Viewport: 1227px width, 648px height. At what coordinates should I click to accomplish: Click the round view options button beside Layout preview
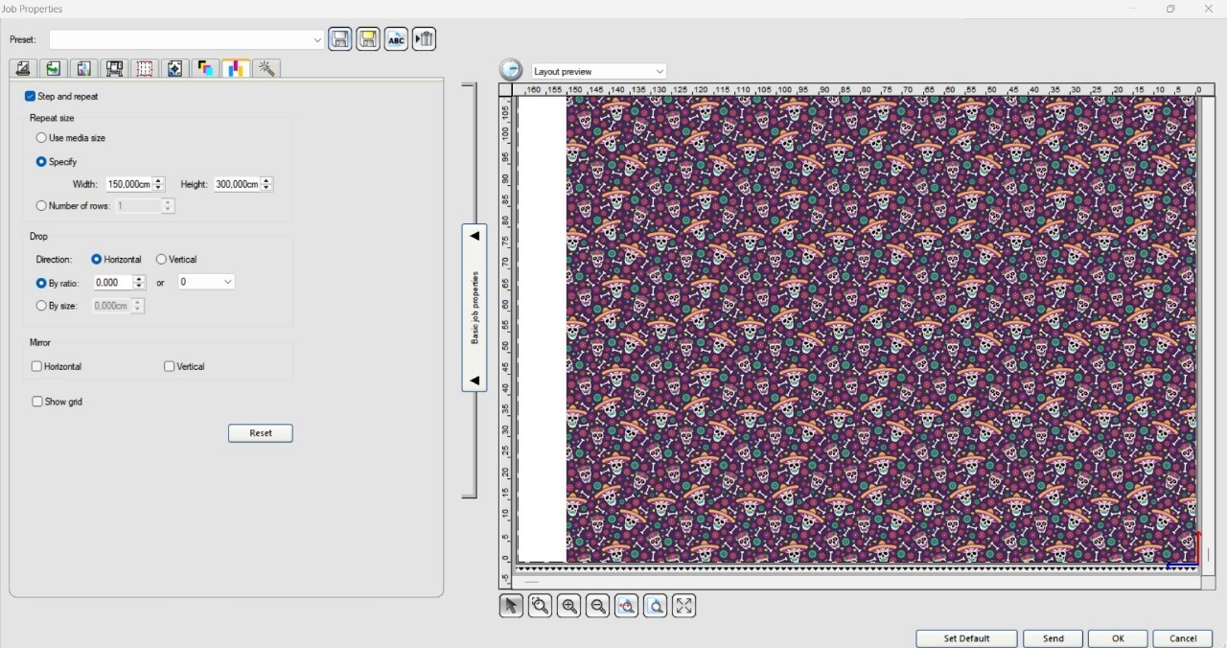(511, 70)
